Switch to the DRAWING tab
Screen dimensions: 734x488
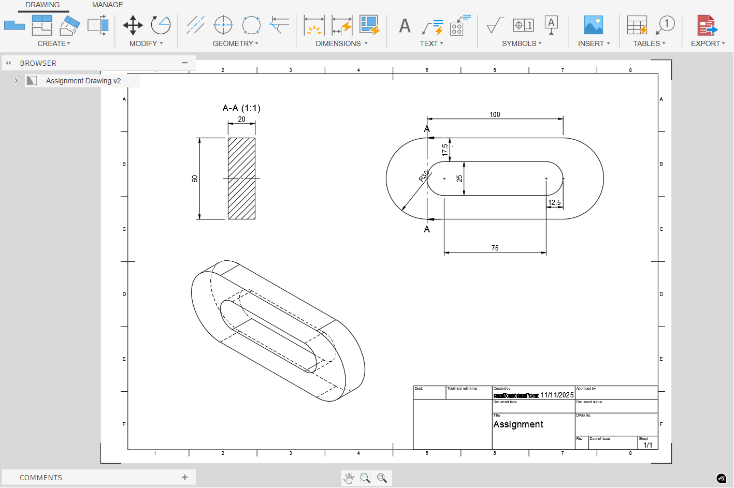(x=42, y=5)
